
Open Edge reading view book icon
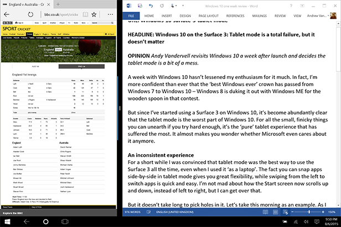coord(85,14)
